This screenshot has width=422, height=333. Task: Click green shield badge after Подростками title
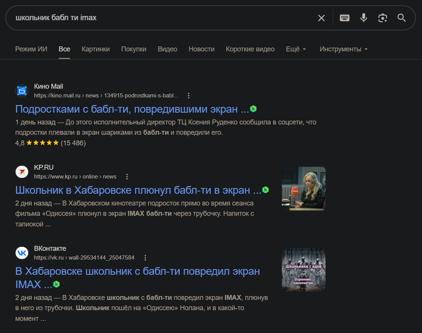click(253, 109)
